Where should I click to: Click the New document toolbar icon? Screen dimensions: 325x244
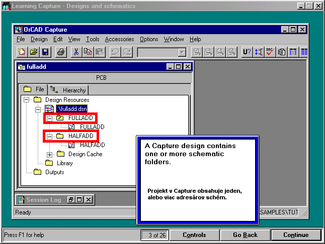[x=22, y=52]
